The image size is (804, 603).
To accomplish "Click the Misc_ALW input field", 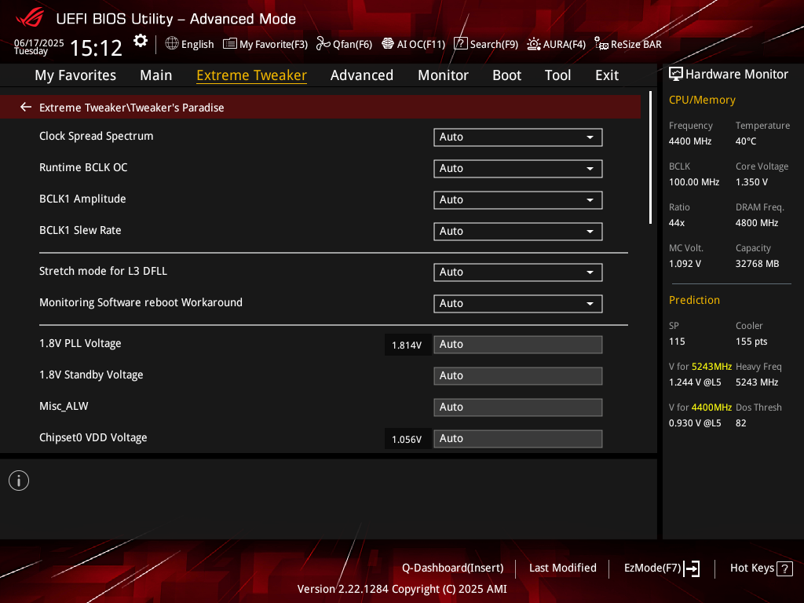I will click(518, 407).
